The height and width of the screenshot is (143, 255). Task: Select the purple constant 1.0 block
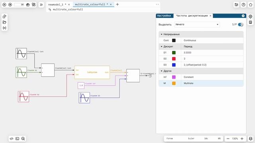point(81,85)
